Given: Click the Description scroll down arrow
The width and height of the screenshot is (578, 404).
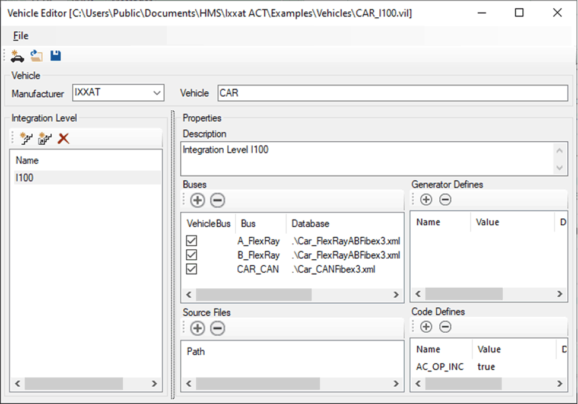Looking at the screenshot, I should pyautogui.click(x=560, y=168).
